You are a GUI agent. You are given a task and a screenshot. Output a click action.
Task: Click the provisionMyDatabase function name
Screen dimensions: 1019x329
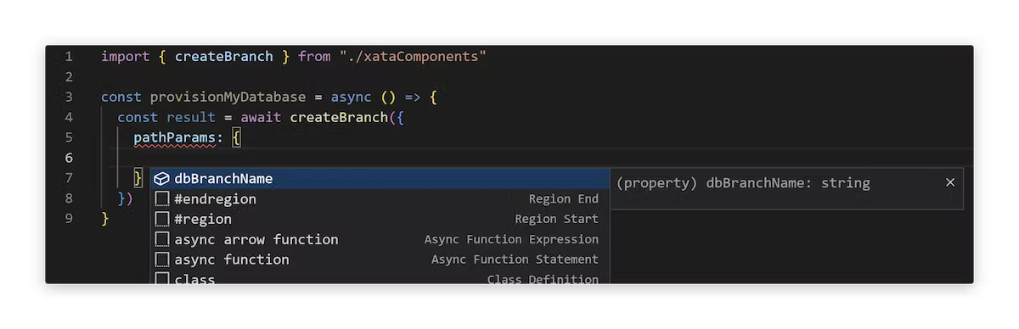(x=228, y=98)
